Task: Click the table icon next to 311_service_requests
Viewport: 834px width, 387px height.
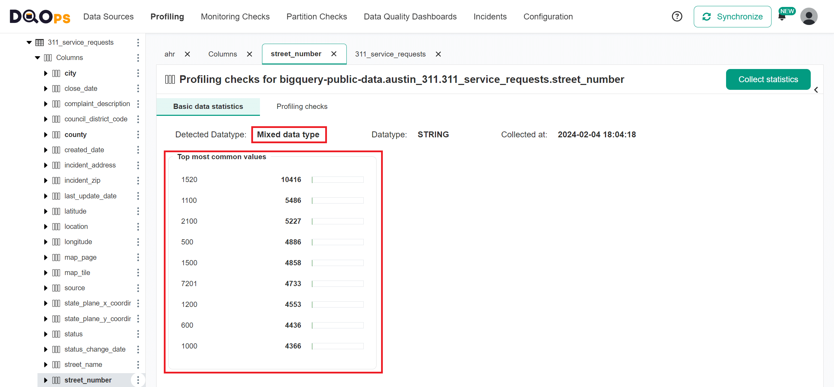Action: (x=40, y=42)
